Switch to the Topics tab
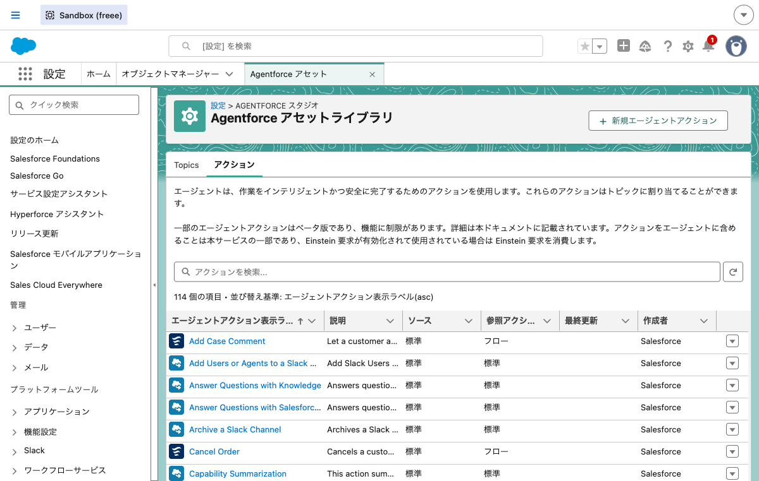The image size is (759, 481). pos(186,165)
